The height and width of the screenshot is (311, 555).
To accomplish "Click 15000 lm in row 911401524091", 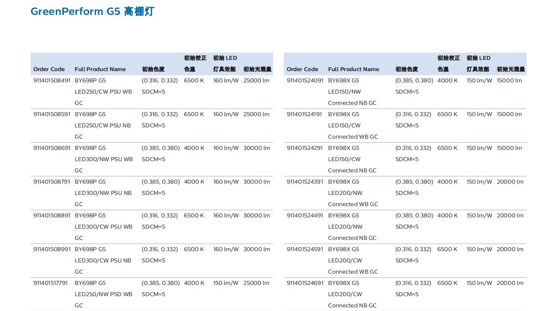I will [509, 80].
